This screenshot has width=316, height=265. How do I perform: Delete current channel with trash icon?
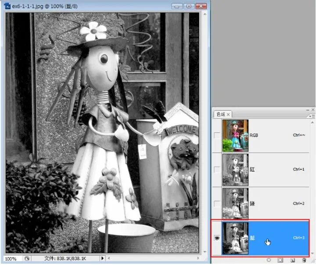coord(304,260)
